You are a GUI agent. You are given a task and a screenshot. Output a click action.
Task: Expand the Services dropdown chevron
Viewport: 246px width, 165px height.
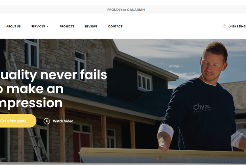[48, 26]
